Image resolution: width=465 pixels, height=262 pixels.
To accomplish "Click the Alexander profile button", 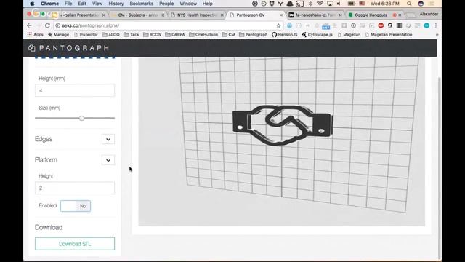I will [429, 14].
